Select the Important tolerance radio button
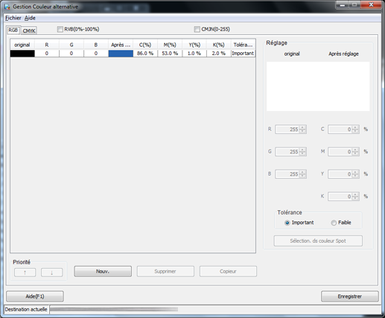 287,223
